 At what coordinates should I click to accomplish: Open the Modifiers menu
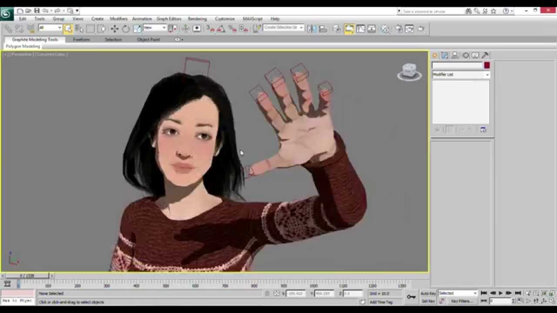coord(118,19)
